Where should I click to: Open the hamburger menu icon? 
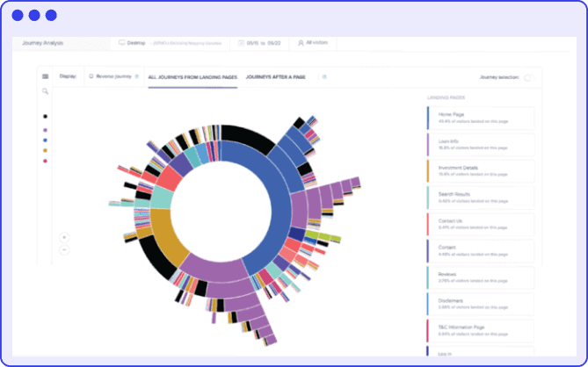(45, 76)
